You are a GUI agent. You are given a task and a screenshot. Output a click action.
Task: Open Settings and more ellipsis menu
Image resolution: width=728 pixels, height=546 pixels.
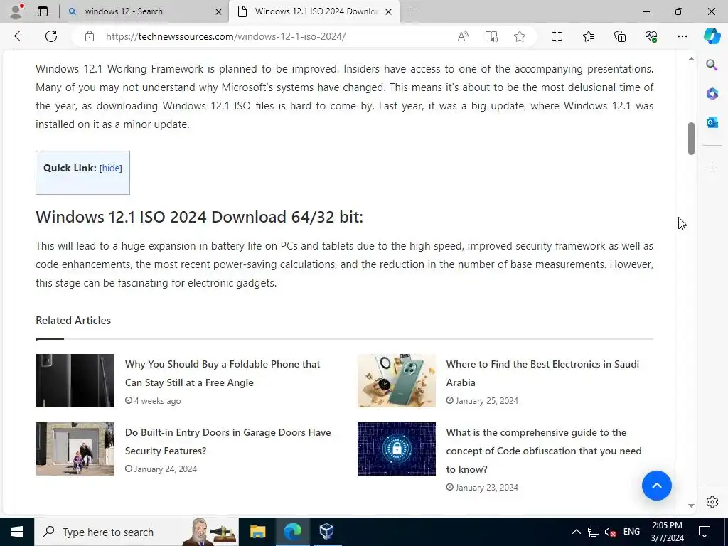coord(682,36)
